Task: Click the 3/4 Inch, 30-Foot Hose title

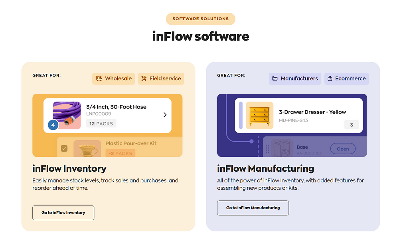Action: pos(116,107)
